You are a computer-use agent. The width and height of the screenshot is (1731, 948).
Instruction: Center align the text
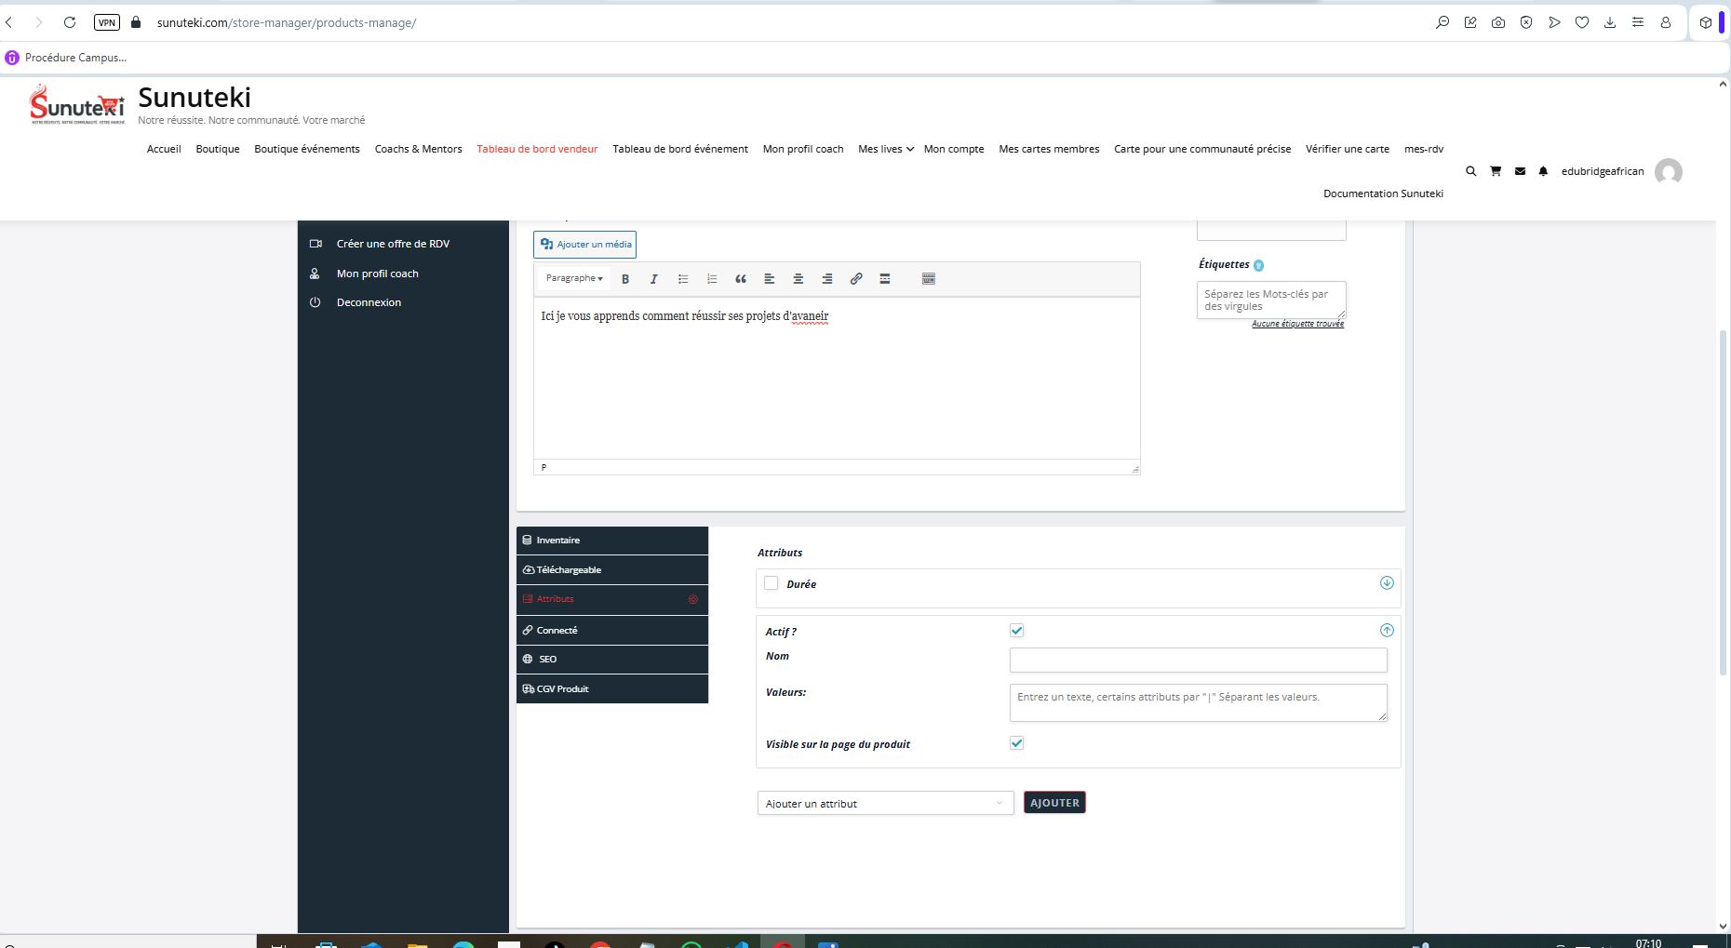click(798, 279)
